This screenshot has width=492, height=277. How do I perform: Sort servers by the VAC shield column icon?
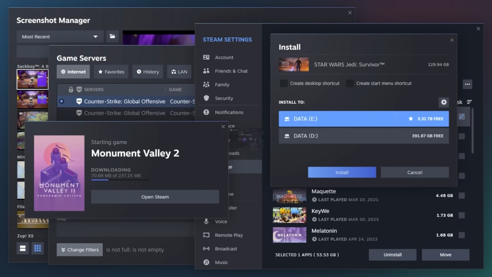pos(79,90)
